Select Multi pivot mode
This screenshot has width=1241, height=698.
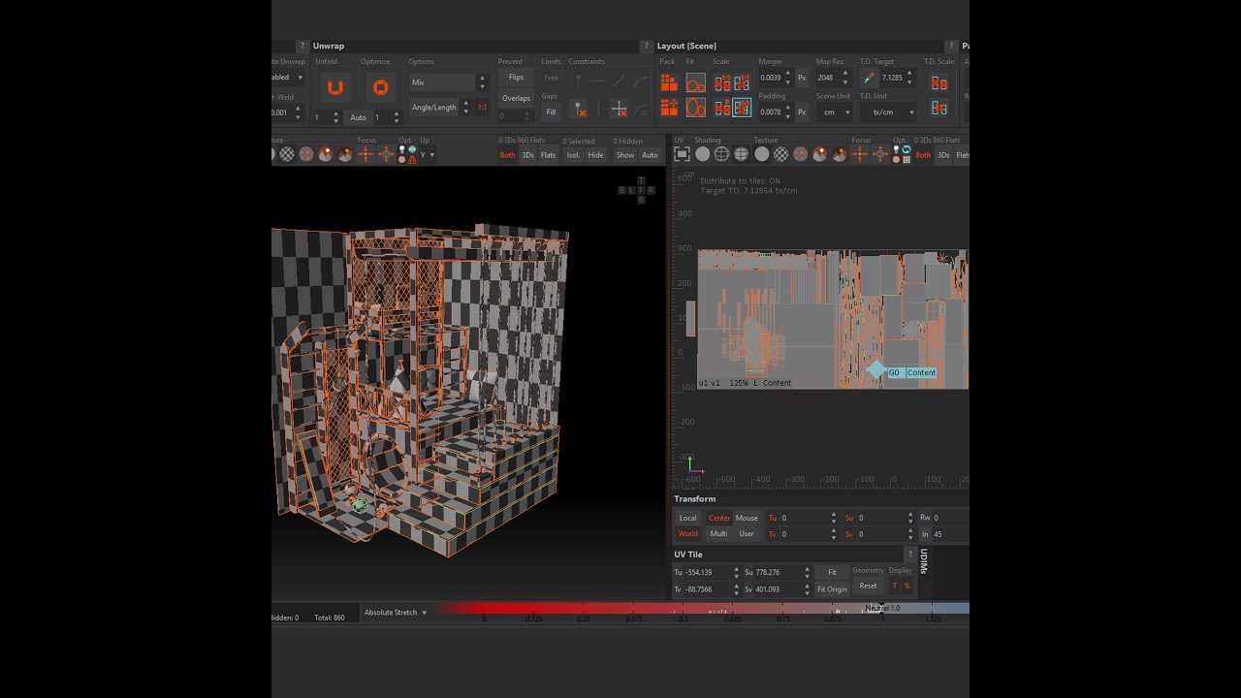718,534
